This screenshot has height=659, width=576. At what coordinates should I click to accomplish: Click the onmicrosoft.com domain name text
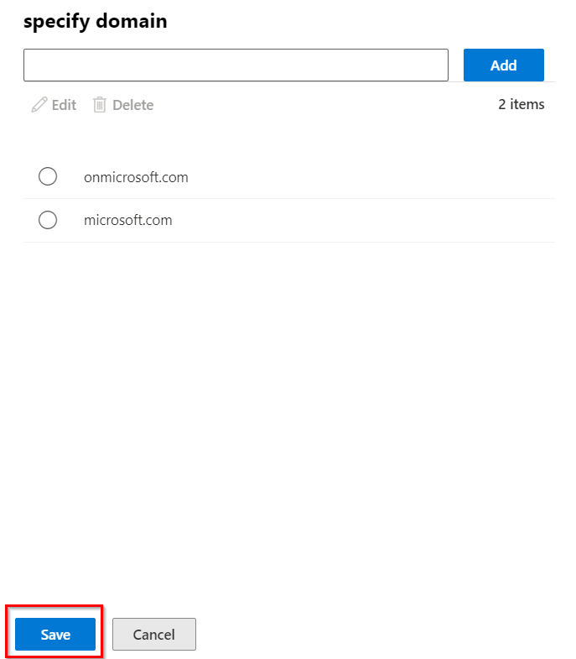point(136,177)
